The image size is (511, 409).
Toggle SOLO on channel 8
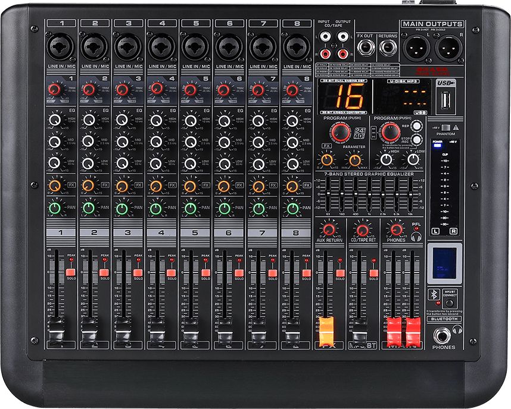tap(306, 272)
